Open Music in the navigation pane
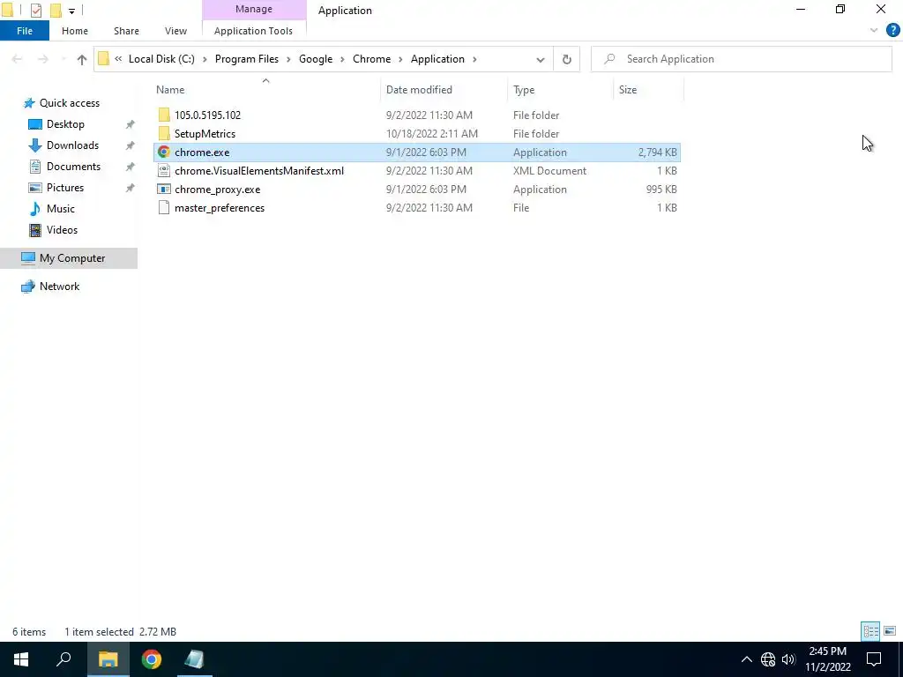 (x=60, y=208)
